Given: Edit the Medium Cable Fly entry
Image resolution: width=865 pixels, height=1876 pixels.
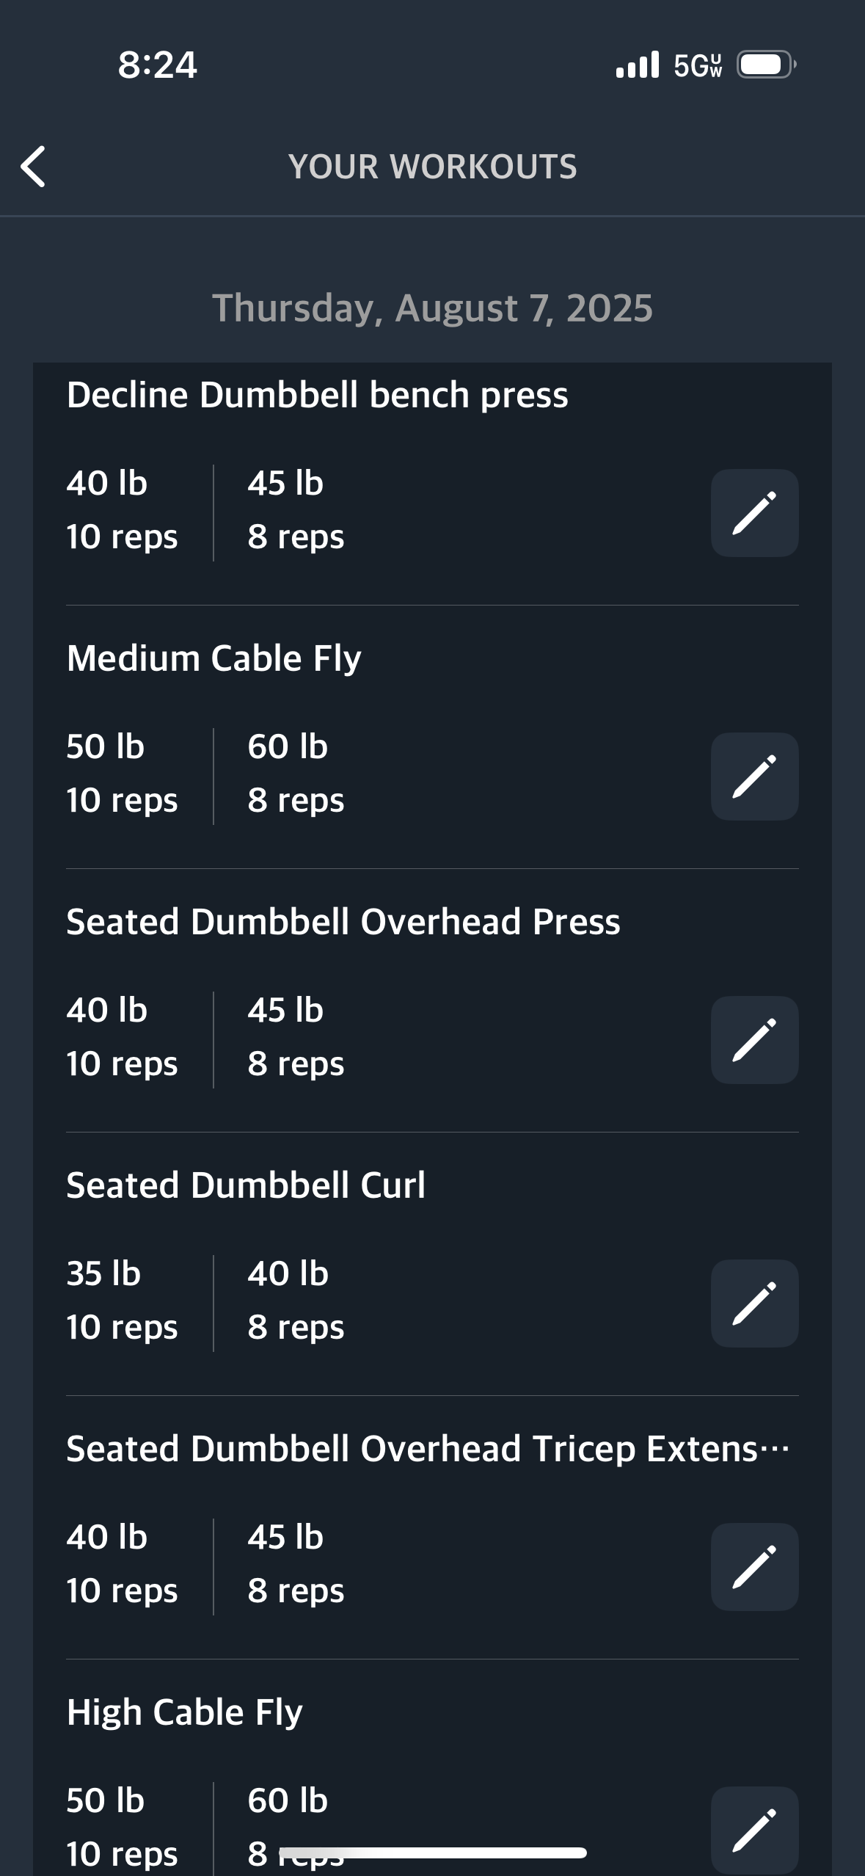Looking at the screenshot, I should [754, 777].
